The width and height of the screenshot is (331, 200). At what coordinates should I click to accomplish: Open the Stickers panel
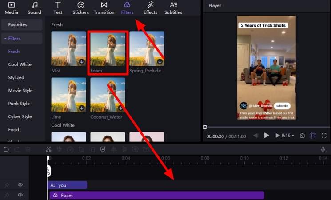(x=81, y=8)
